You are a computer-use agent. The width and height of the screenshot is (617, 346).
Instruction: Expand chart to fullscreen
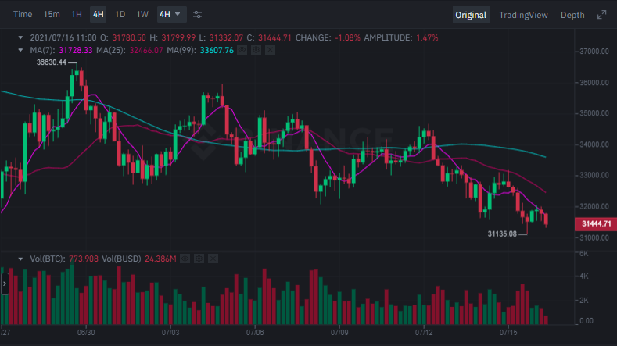coord(601,15)
